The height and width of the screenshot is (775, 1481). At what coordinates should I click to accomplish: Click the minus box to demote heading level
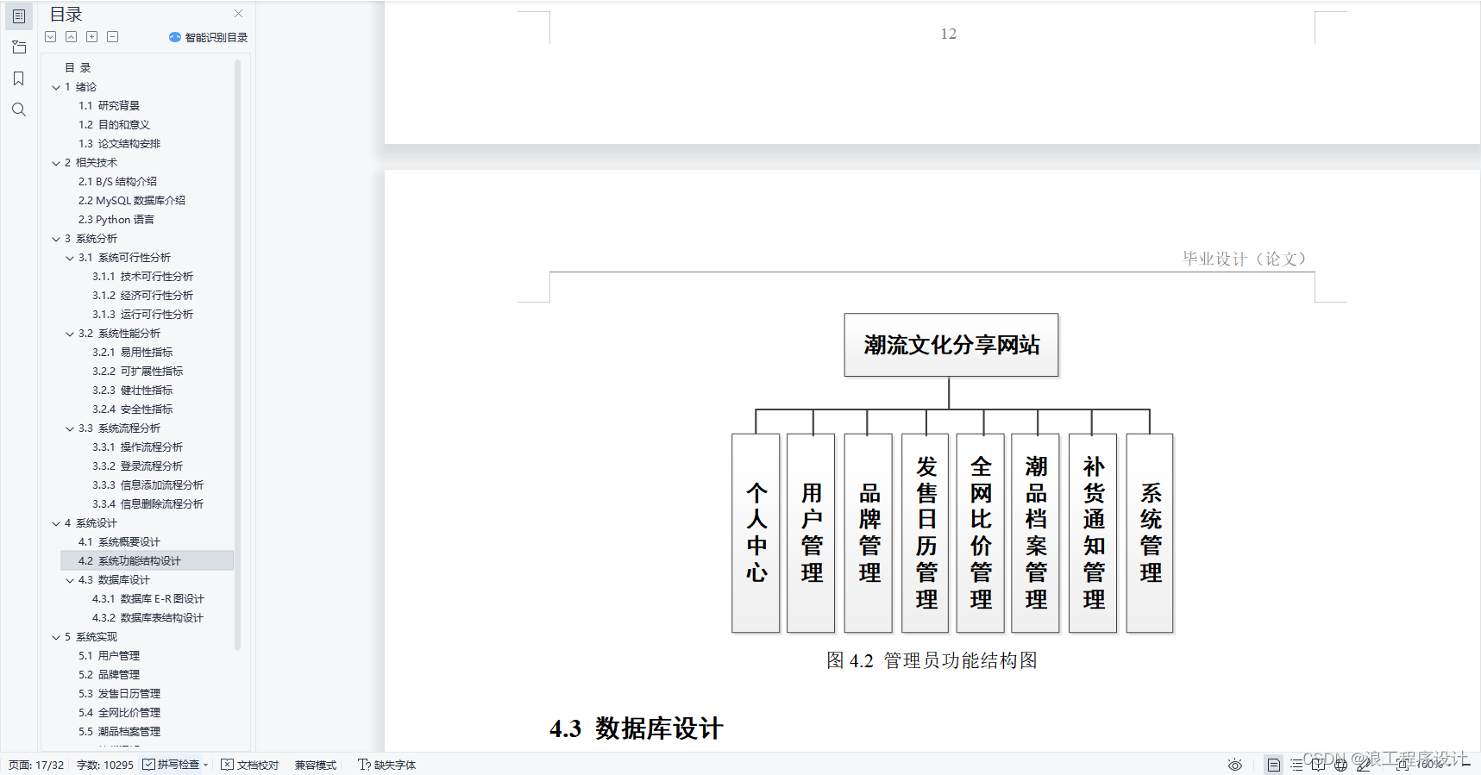coord(113,37)
